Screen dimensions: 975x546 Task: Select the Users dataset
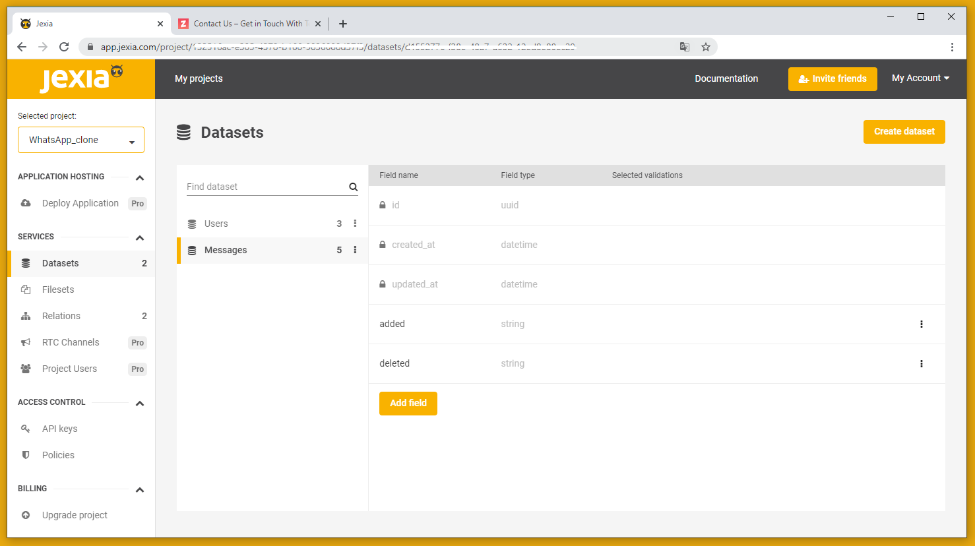pos(272,224)
